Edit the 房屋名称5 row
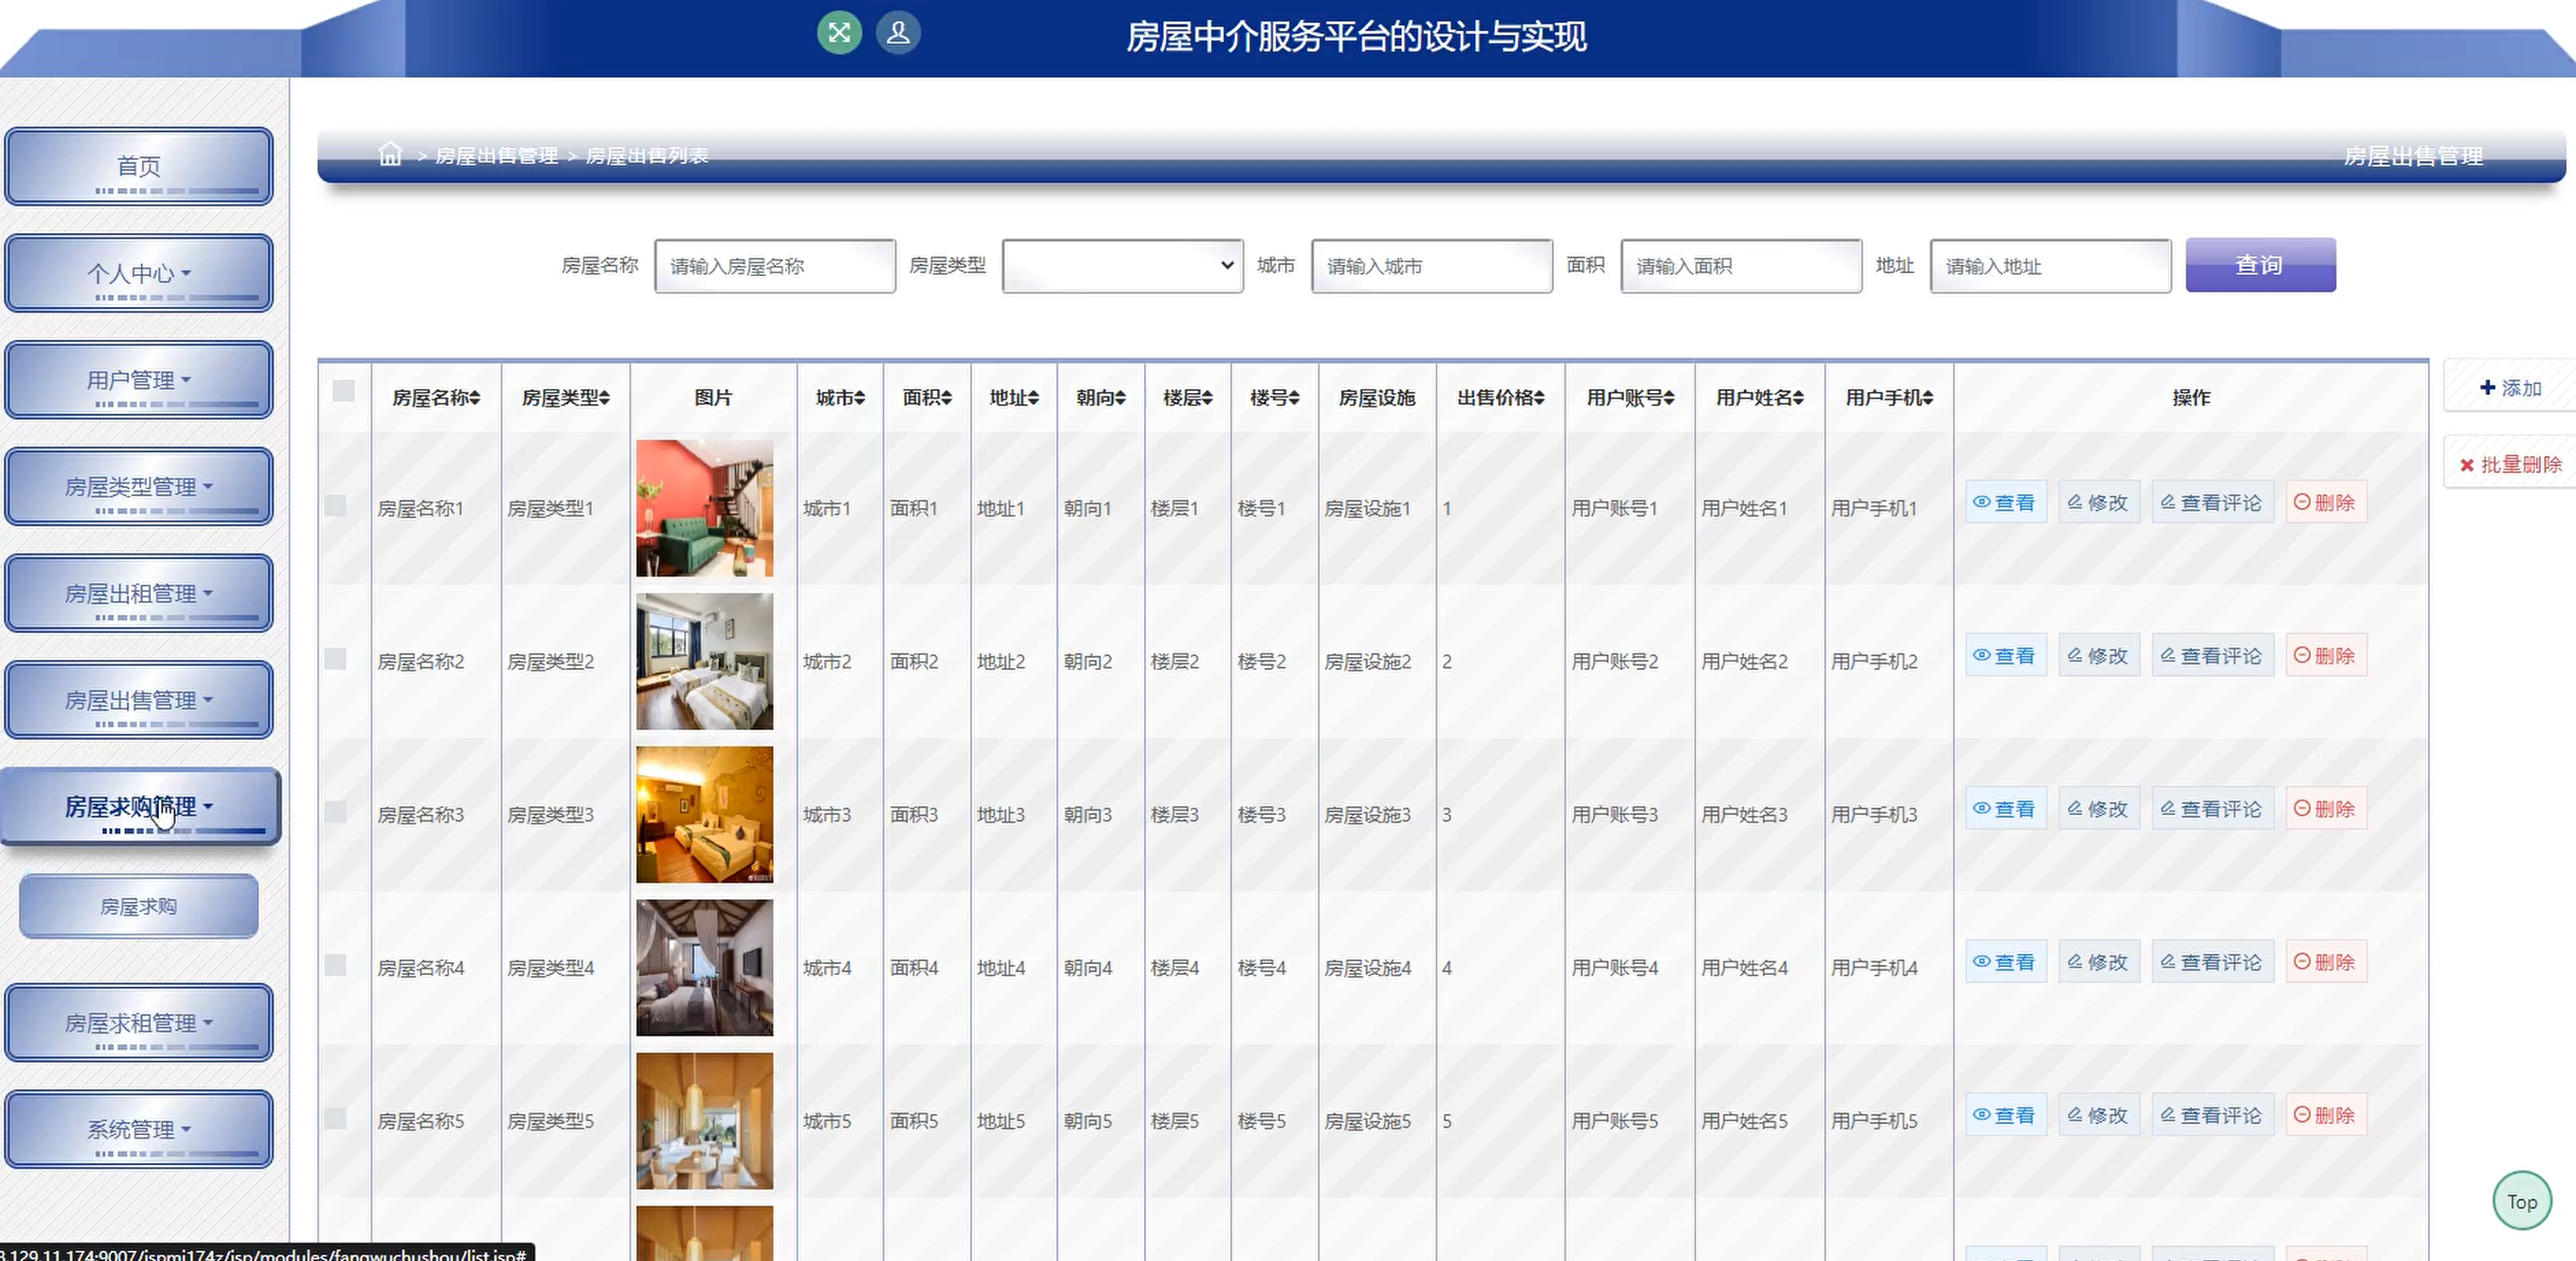 coord(2098,1115)
